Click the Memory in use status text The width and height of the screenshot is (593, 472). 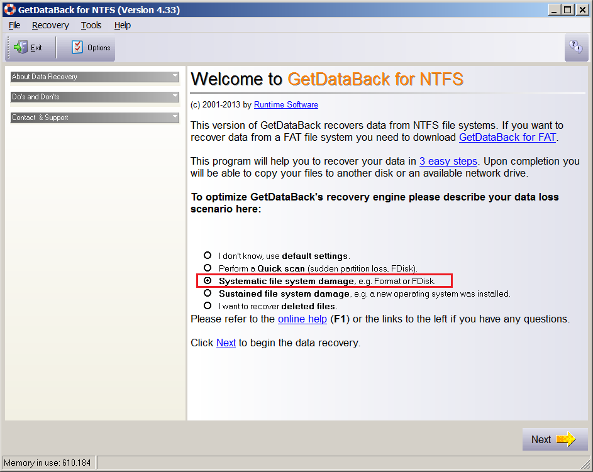coord(47,463)
